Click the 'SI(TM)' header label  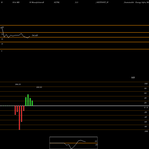point(57,2)
